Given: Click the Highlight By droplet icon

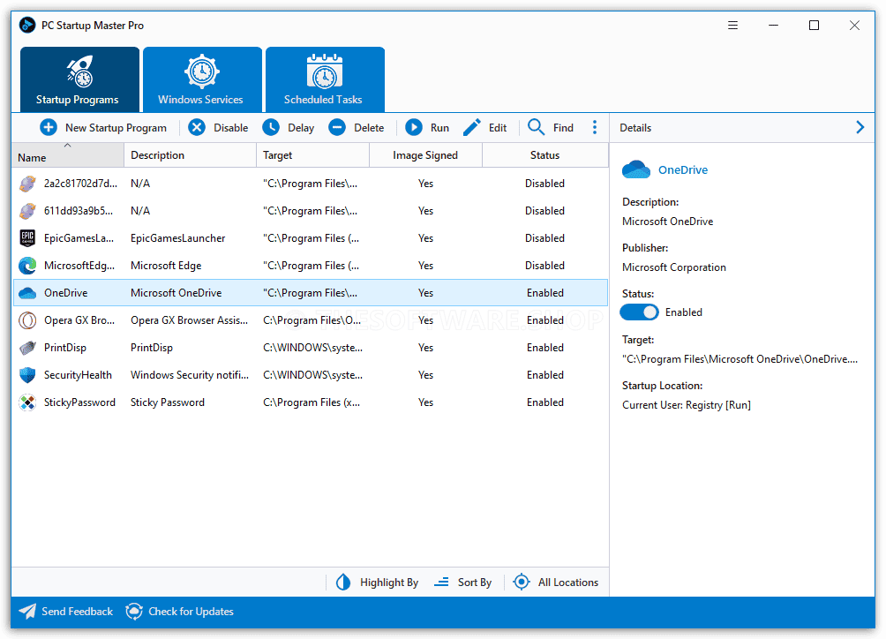Looking at the screenshot, I should (x=343, y=583).
